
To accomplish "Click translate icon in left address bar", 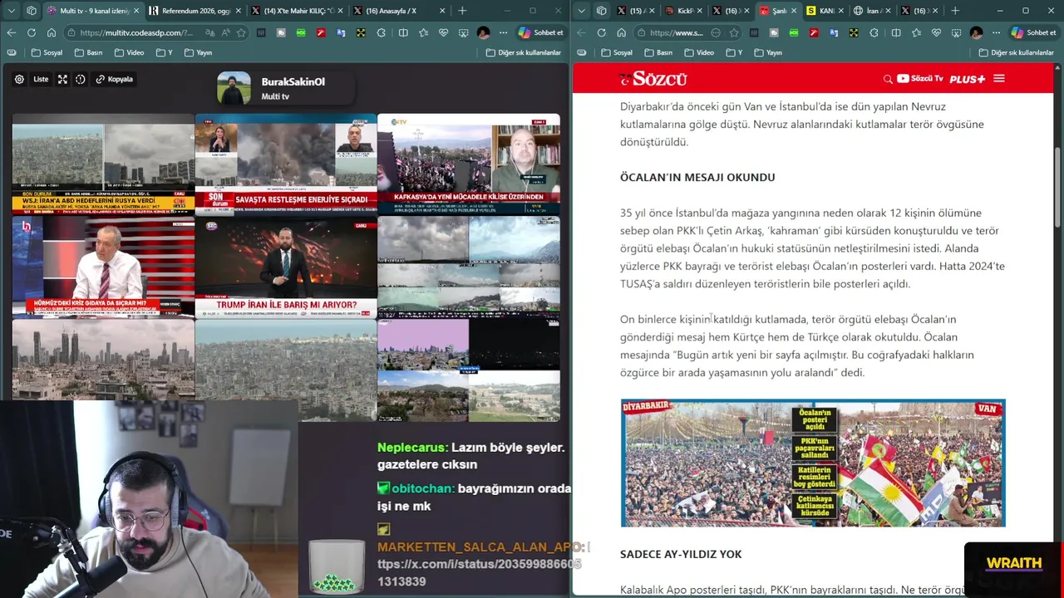I will coord(209,32).
